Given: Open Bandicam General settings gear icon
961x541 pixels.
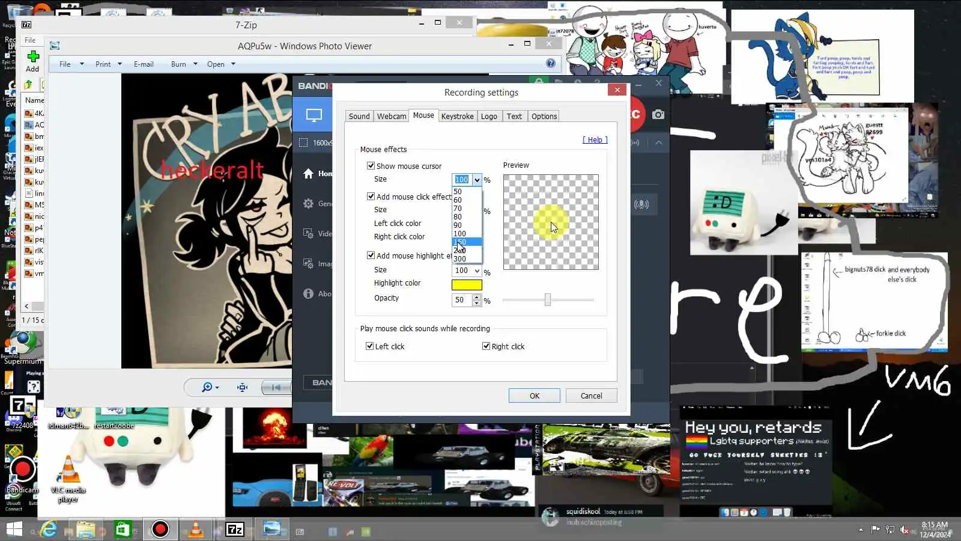Looking at the screenshot, I should point(308,204).
